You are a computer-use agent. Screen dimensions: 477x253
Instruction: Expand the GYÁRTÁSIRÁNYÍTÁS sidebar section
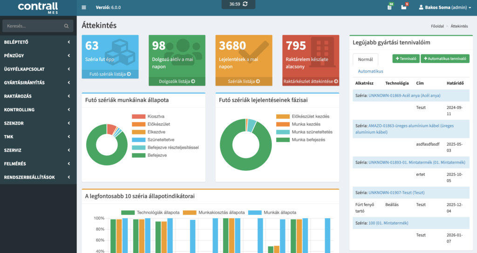coord(38,83)
